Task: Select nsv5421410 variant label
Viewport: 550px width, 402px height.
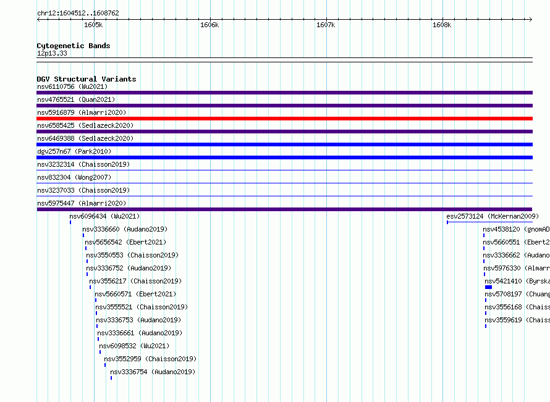Action: (x=517, y=281)
